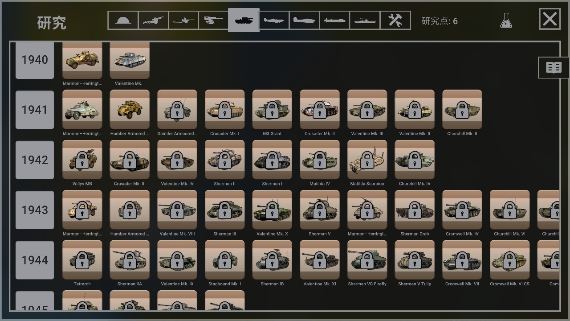
Task: Choose the locked Matilda Scorpion vehicle
Action: point(367,160)
